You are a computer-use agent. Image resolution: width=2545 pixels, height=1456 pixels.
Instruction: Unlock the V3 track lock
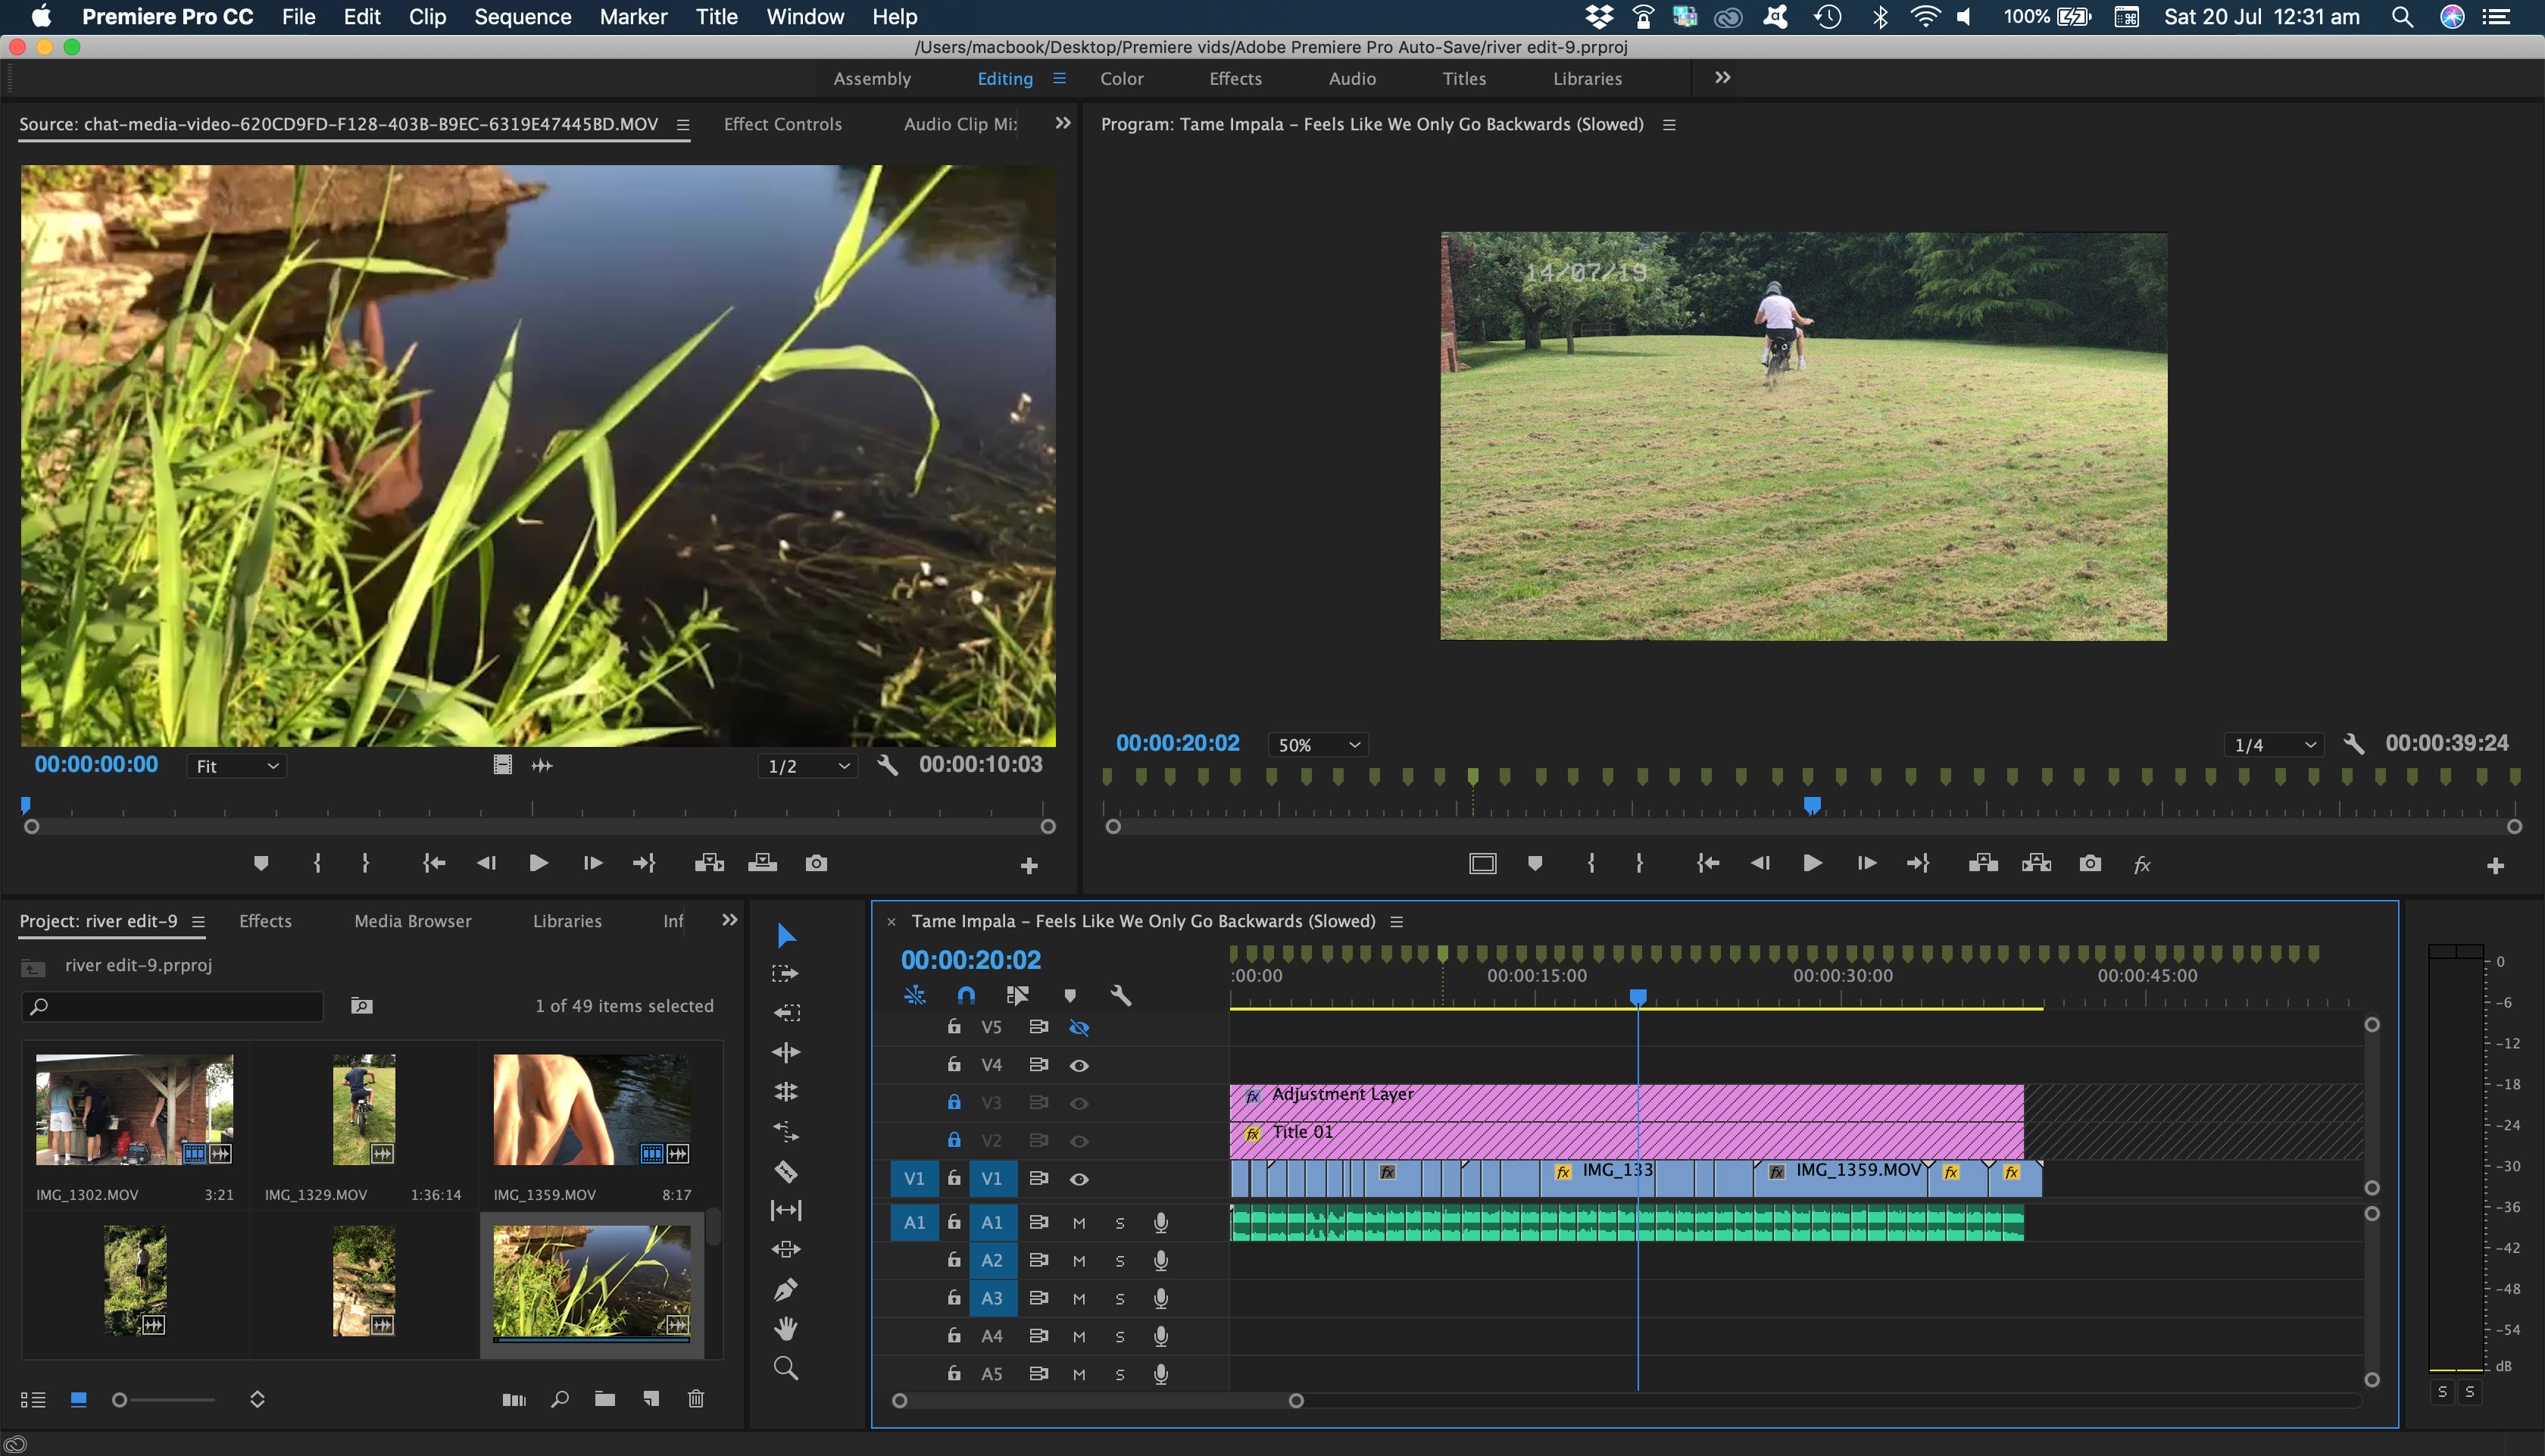pos(954,1102)
